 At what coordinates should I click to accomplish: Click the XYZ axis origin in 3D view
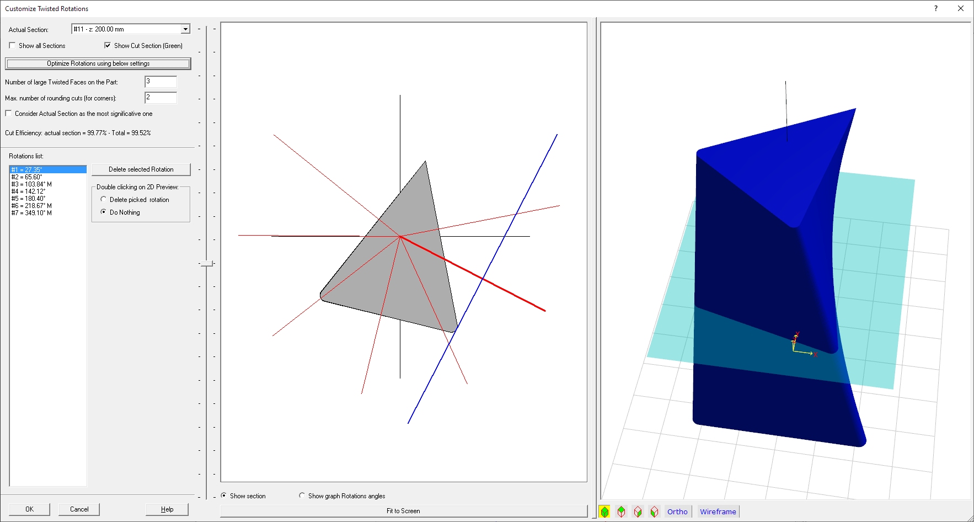tap(794, 350)
